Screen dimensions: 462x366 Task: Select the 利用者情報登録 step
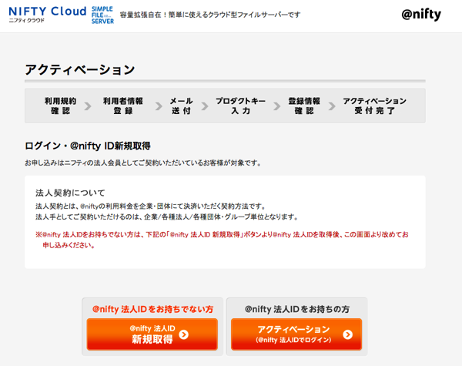click(x=123, y=106)
